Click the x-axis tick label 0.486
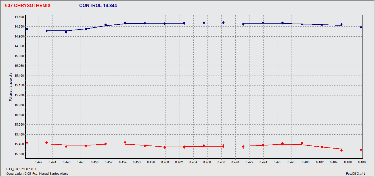Image resolution: width=375 pixels, height=177 pixels. pyautogui.click(x=348, y=163)
